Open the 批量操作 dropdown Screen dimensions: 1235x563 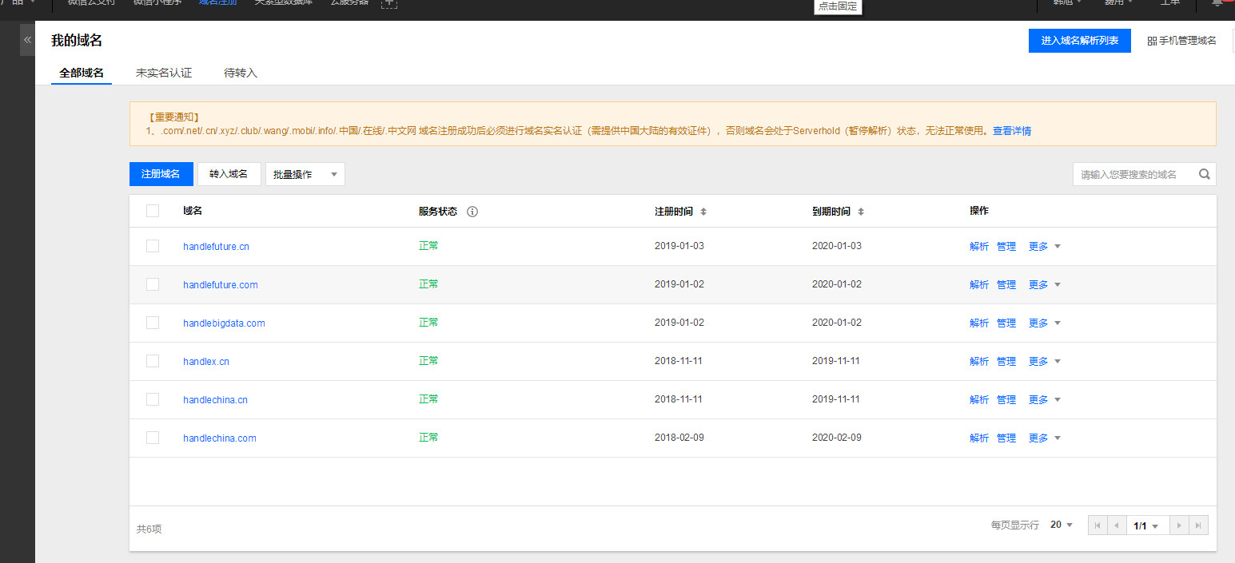(305, 174)
